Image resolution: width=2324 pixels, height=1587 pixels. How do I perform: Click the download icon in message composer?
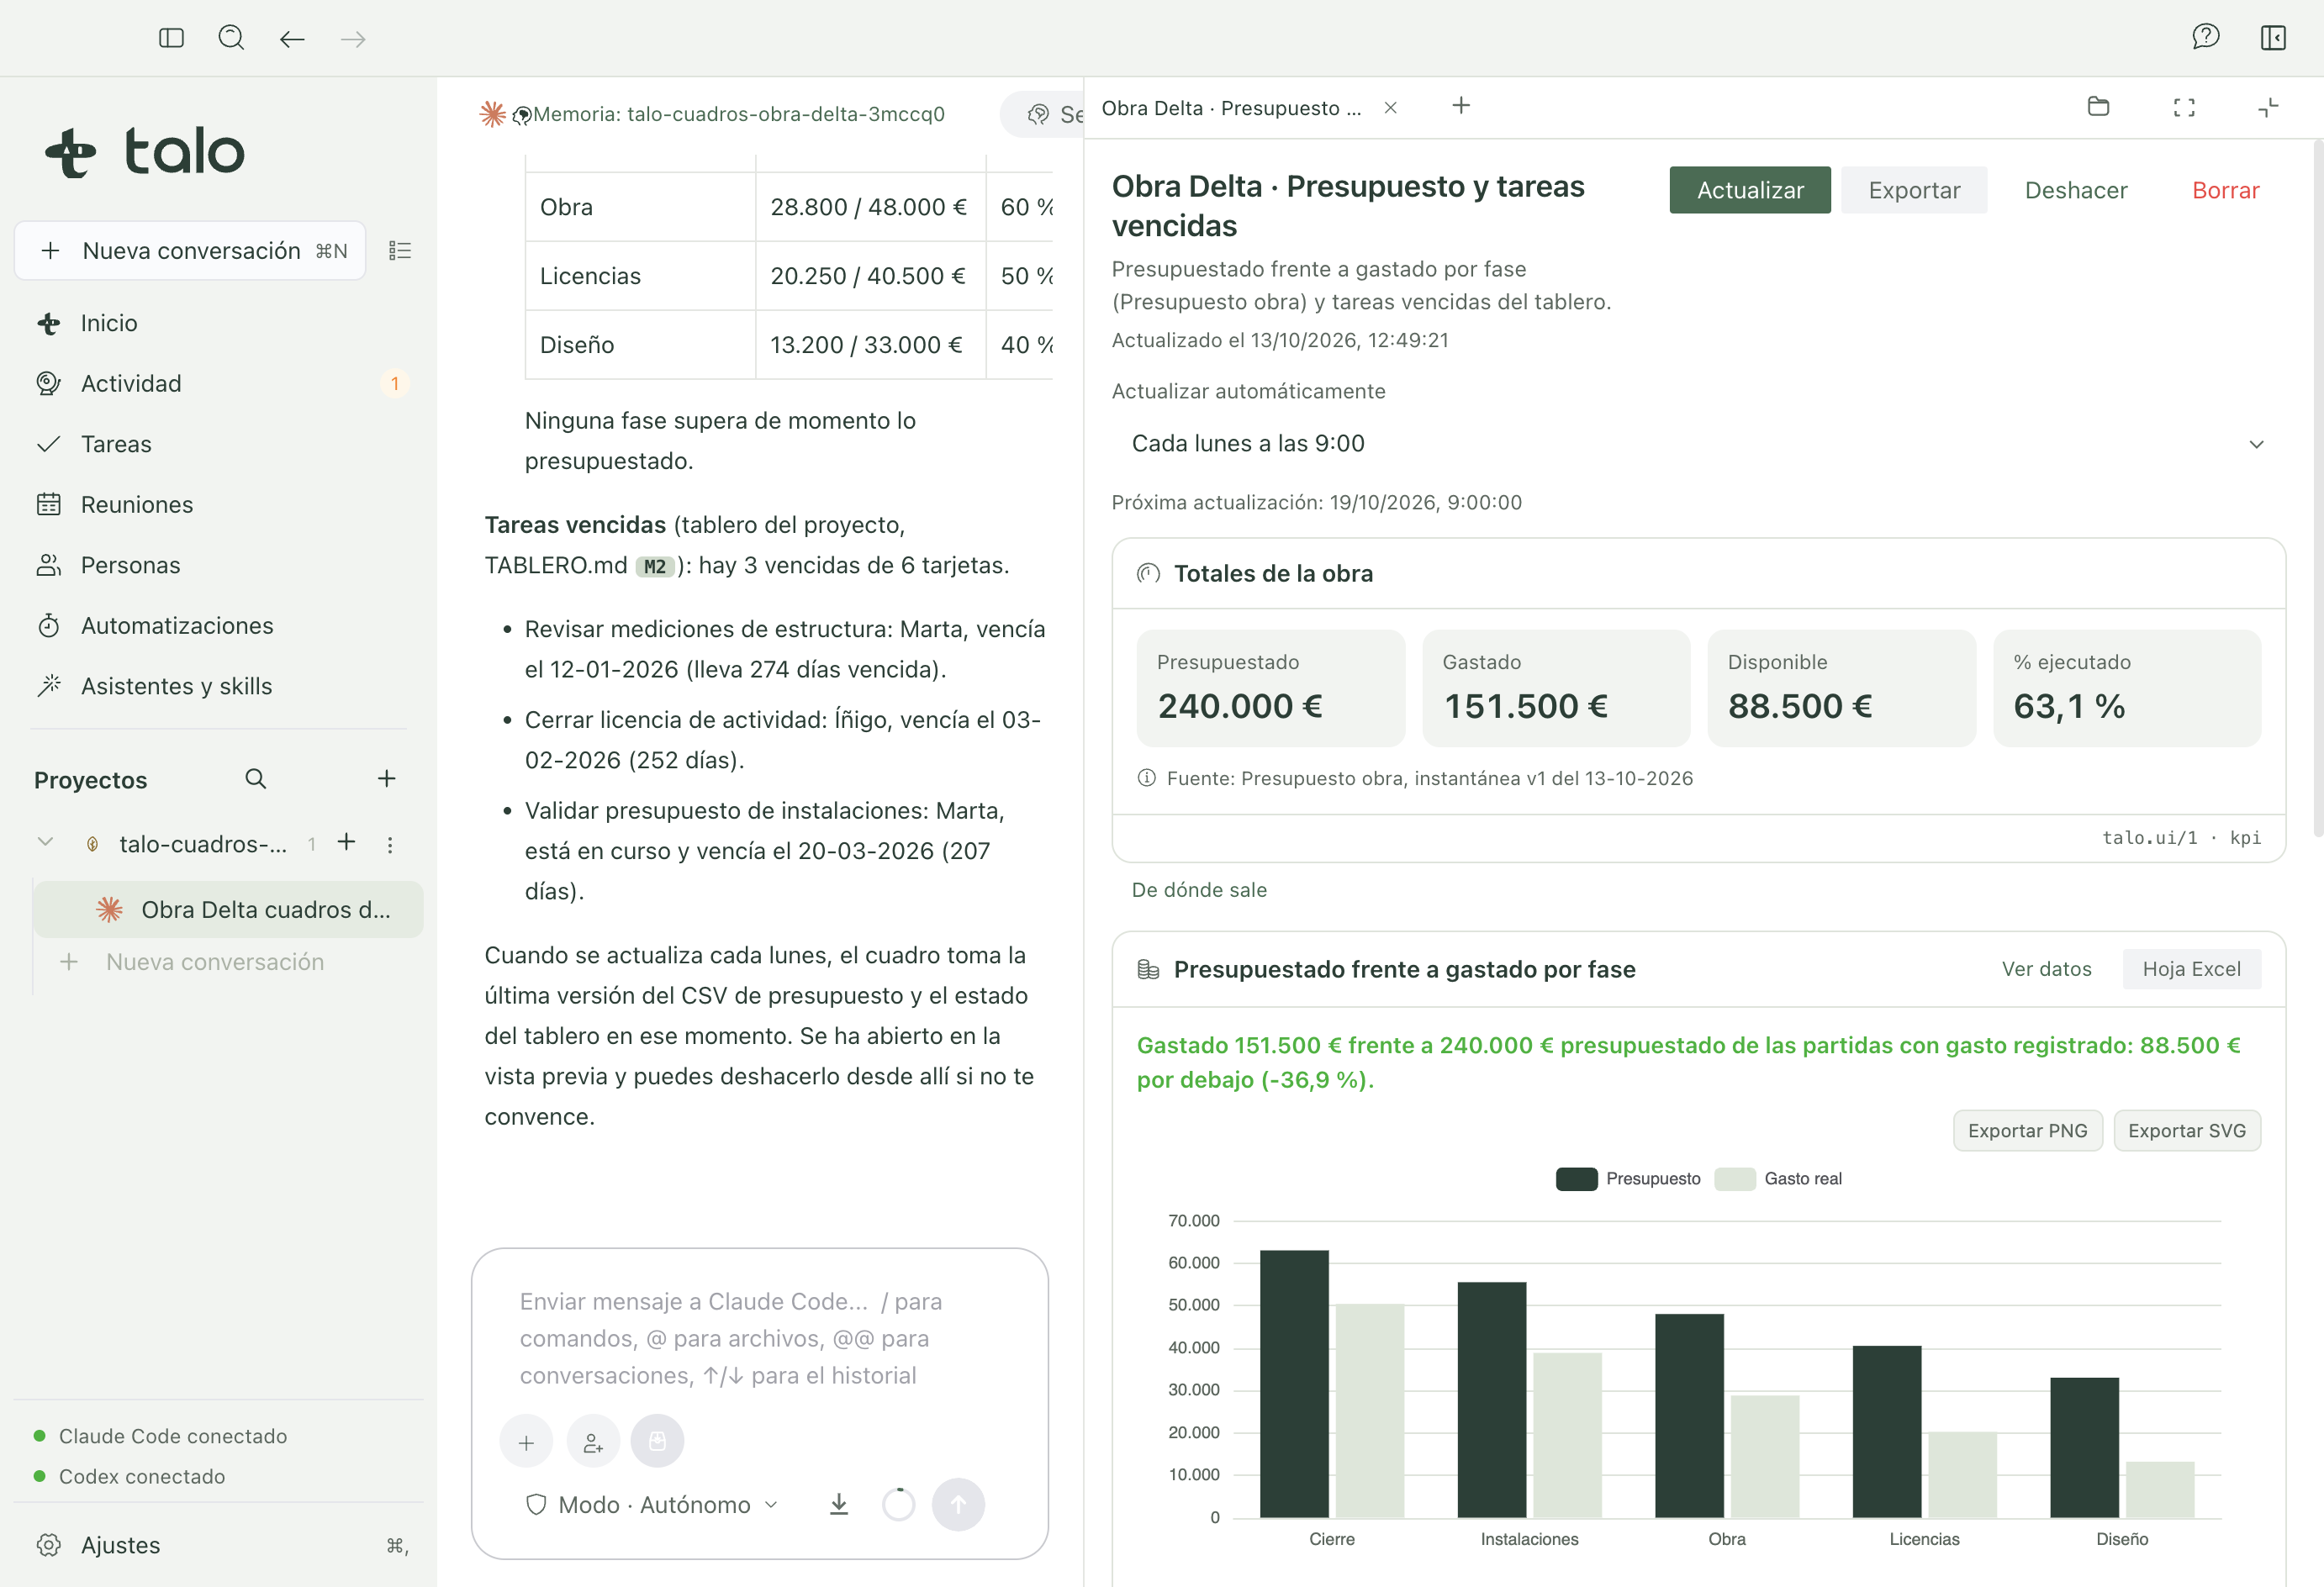(839, 1504)
